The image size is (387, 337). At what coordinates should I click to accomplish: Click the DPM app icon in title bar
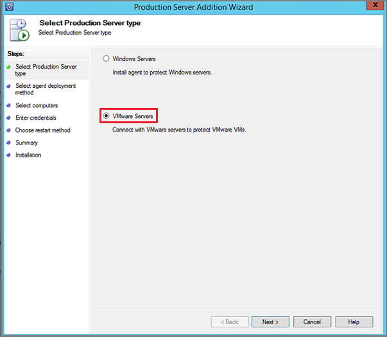[10, 6]
